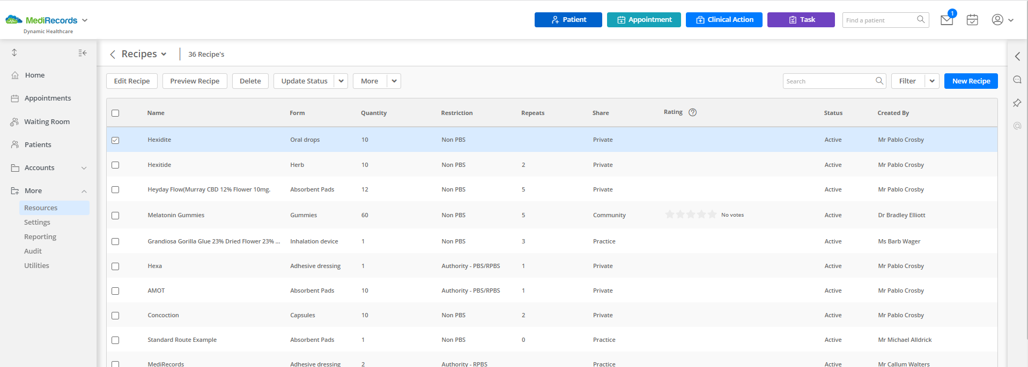The height and width of the screenshot is (367, 1028).
Task: Check the Hexitide recipe checkbox
Action: click(x=115, y=165)
